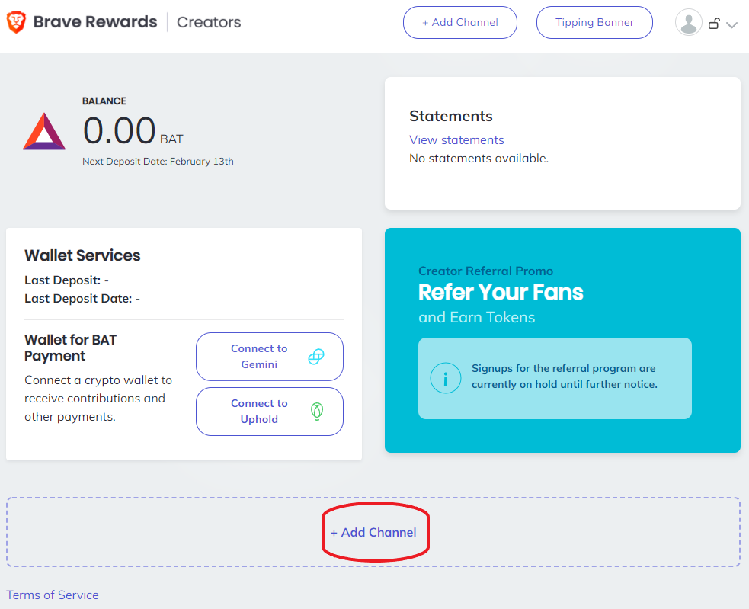Click the circled + Add Channel button
Image resolution: width=749 pixels, height=609 pixels.
click(x=375, y=532)
